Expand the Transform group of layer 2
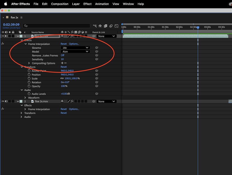The height and width of the screenshot is (175, 232). pyautogui.click(x=21, y=113)
